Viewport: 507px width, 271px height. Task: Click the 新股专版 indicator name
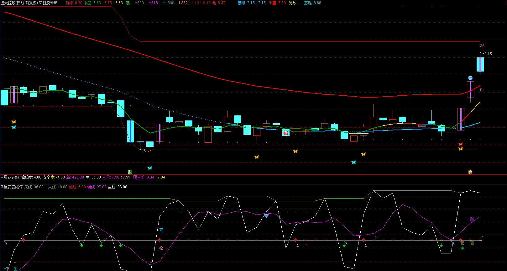pyautogui.click(x=50, y=3)
